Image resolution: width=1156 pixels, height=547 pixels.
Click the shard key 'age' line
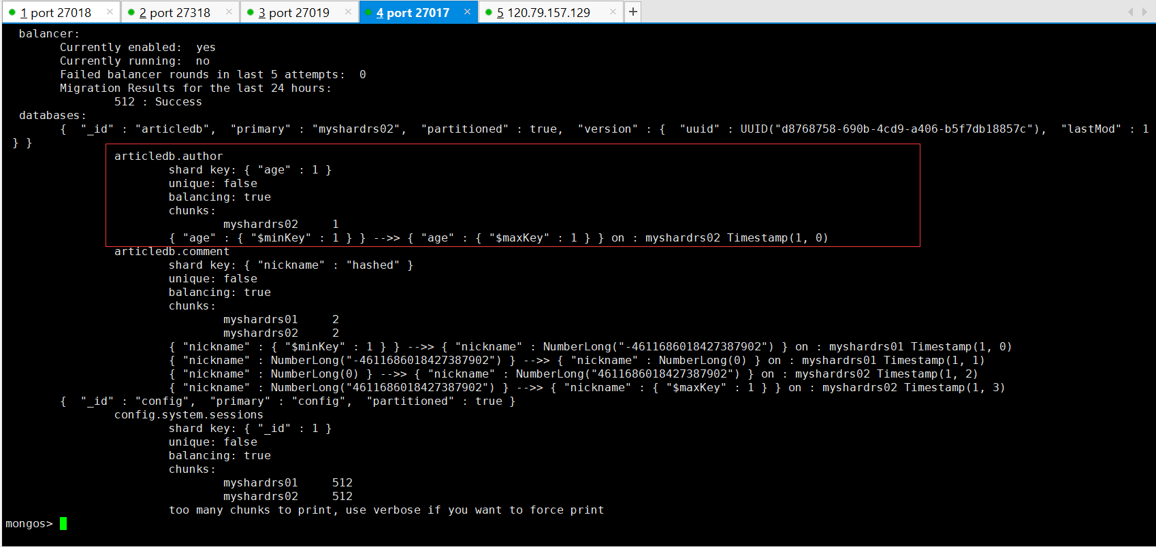pos(250,169)
